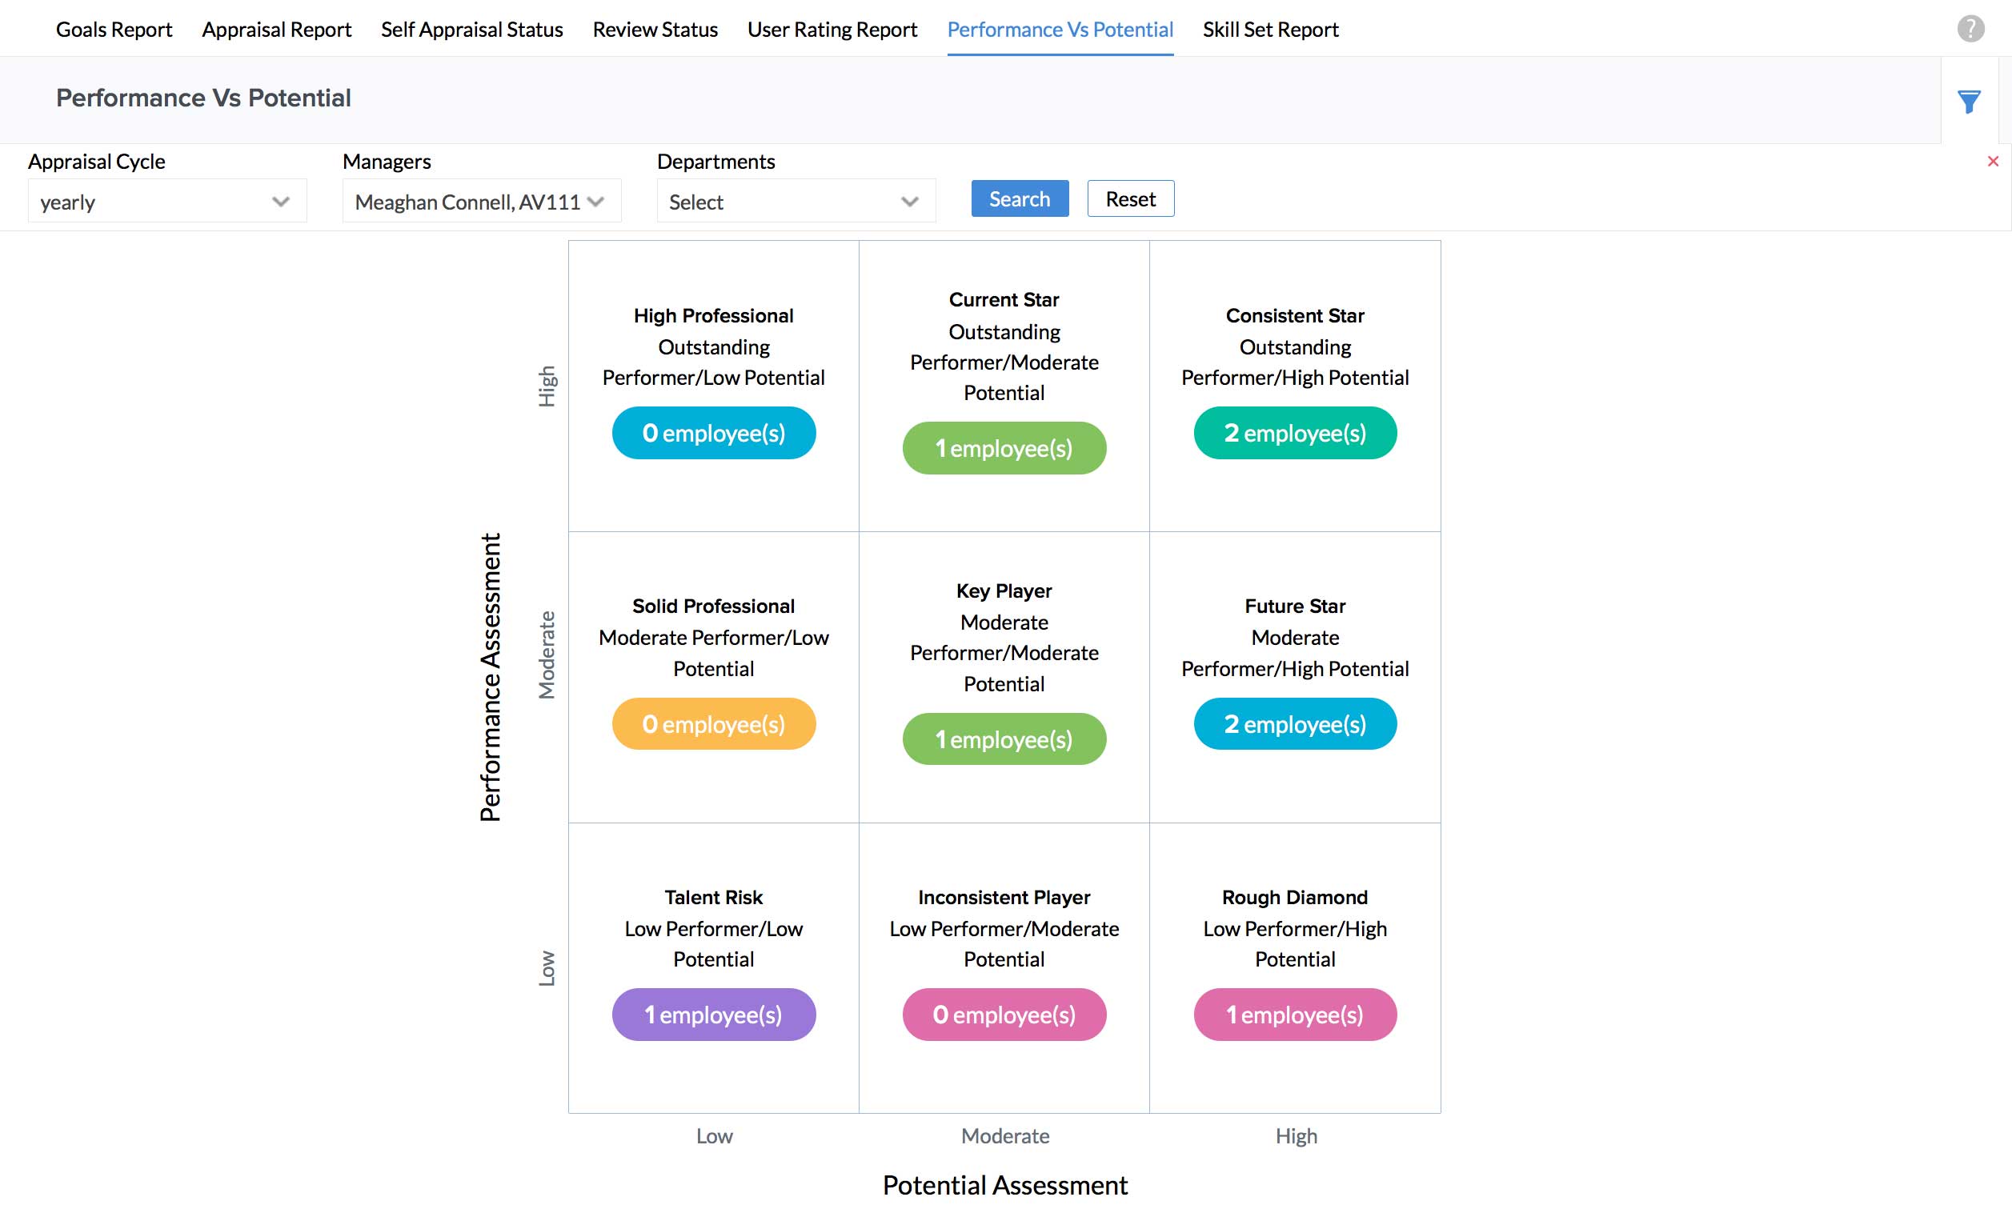
Task: Open the Appraisal Cycle dropdown
Action: tap(166, 202)
